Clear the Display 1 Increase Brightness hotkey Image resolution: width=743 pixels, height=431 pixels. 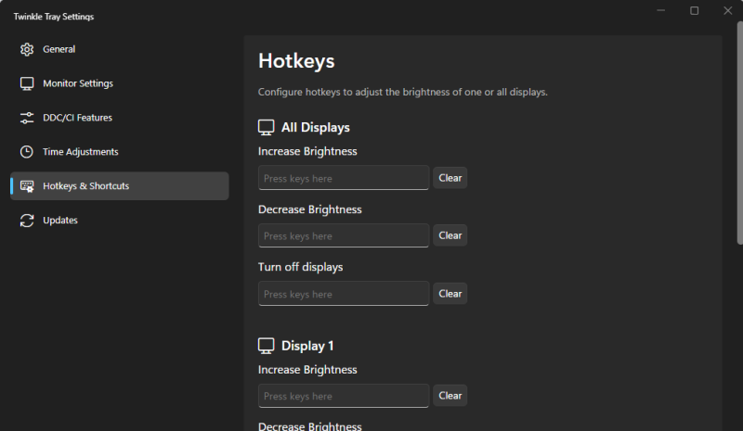pyautogui.click(x=450, y=396)
